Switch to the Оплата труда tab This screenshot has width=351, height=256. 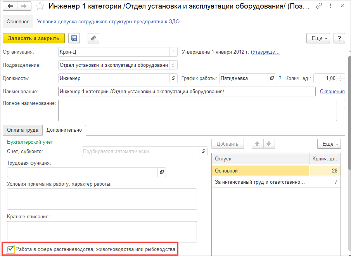22,130
